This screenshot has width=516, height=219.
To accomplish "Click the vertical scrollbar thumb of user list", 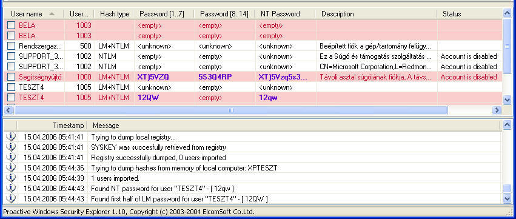I will coord(507,47).
